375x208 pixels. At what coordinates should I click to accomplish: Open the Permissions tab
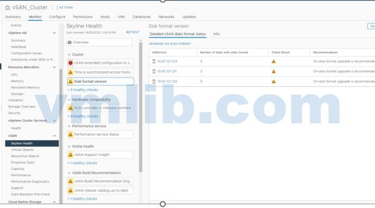83,17
